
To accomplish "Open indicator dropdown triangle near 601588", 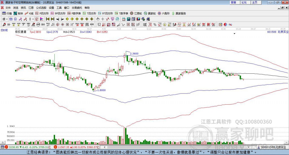I will click(235, 33).
